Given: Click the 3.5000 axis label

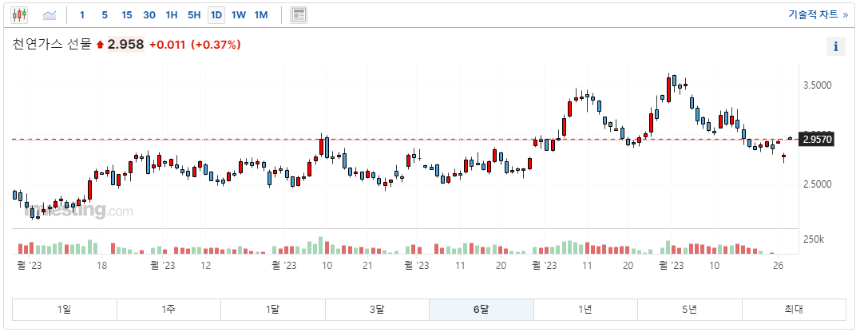Looking at the screenshot, I should pos(817,86).
